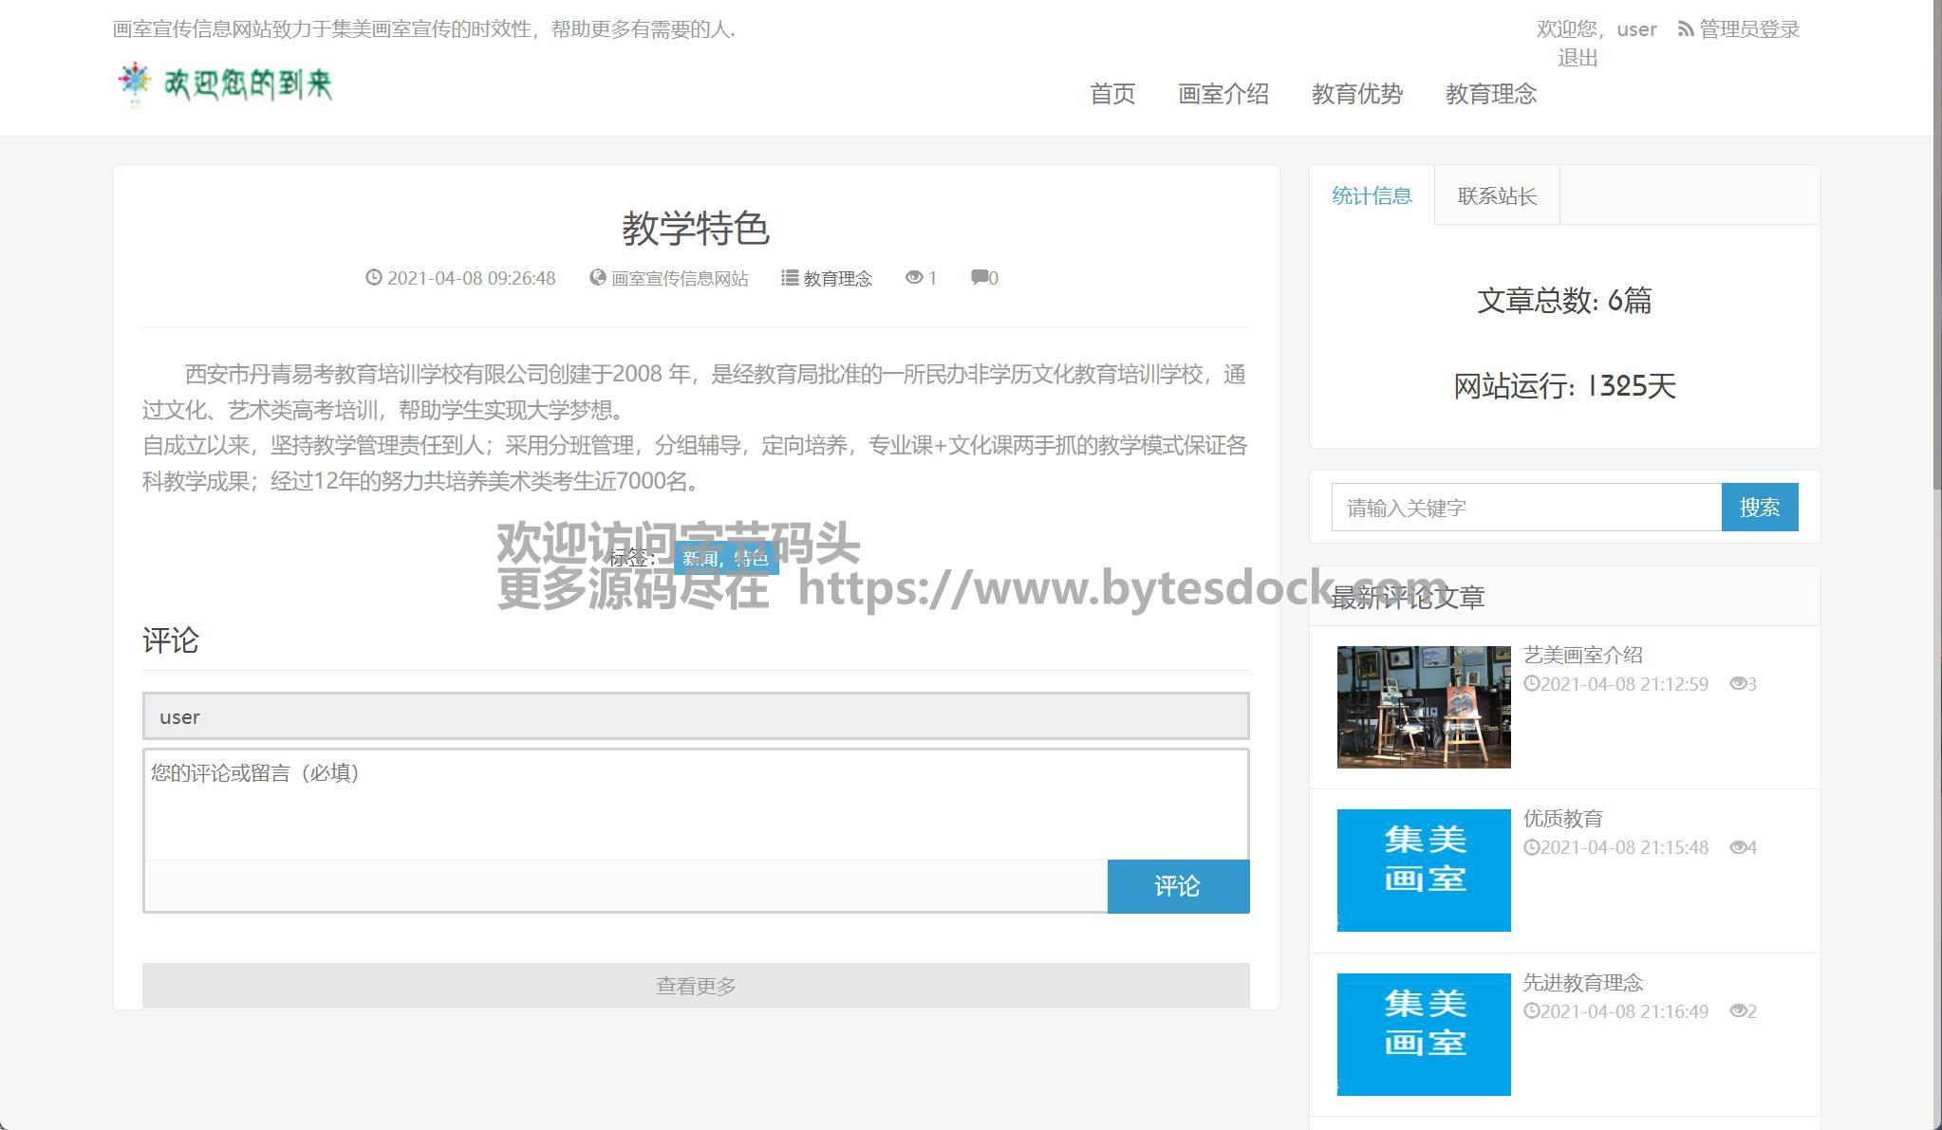
Task: Select the 统计信息 tab
Action: (x=1371, y=195)
